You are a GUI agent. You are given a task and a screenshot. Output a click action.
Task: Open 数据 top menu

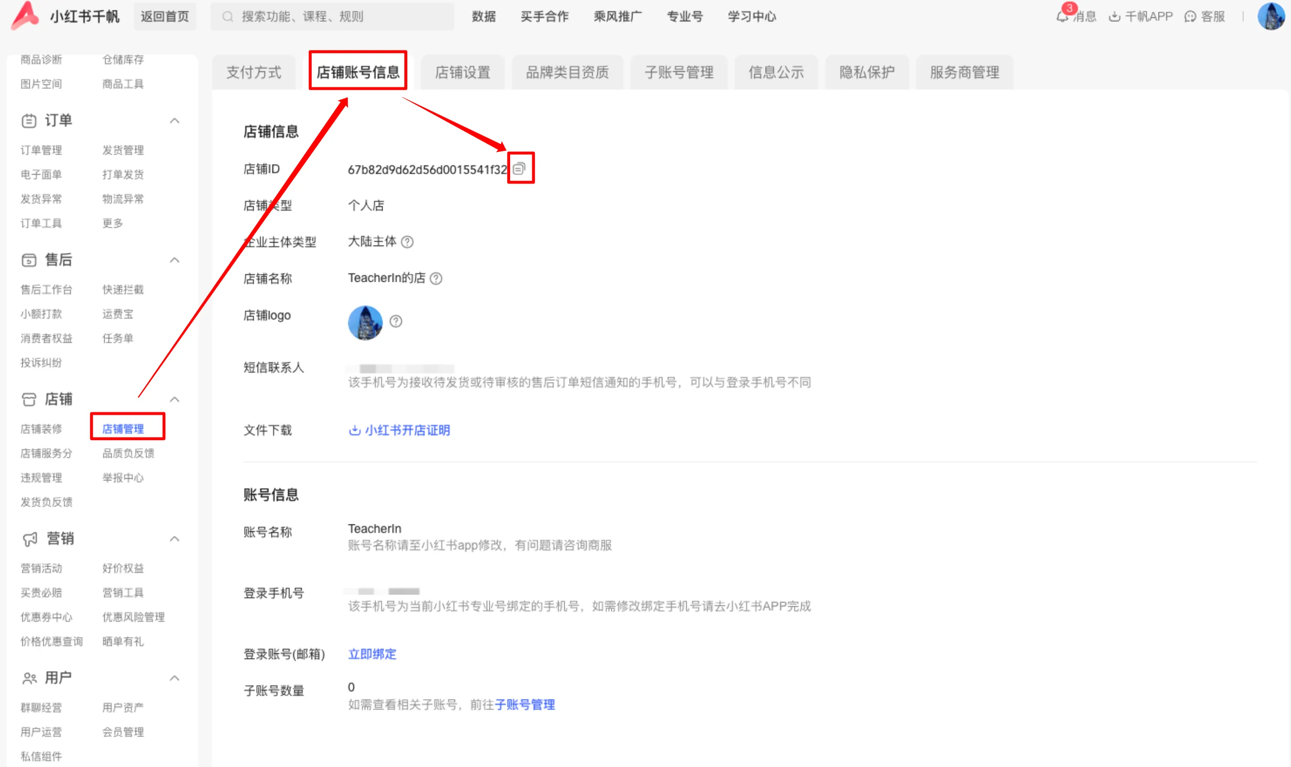[x=484, y=16]
